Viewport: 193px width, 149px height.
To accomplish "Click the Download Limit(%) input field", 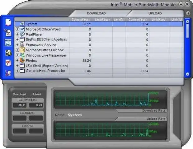I will (20, 131).
